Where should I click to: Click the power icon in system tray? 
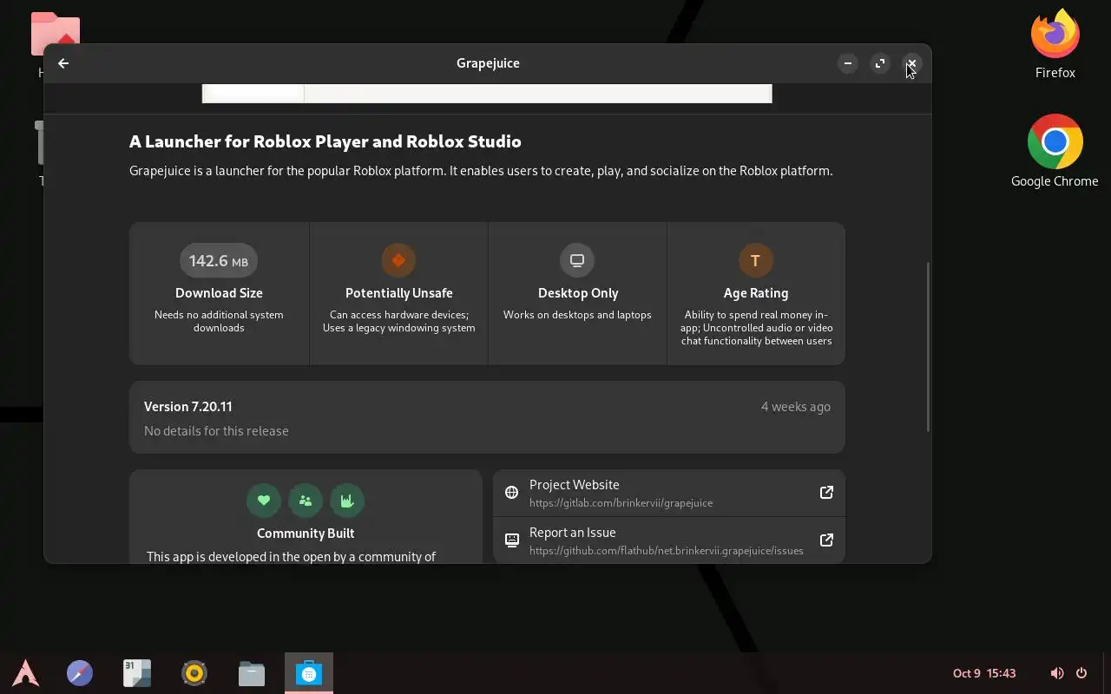coord(1081,673)
